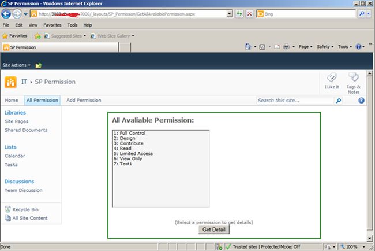Open the Site Actions menu
This screenshot has height=251, width=375.
(16, 65)
